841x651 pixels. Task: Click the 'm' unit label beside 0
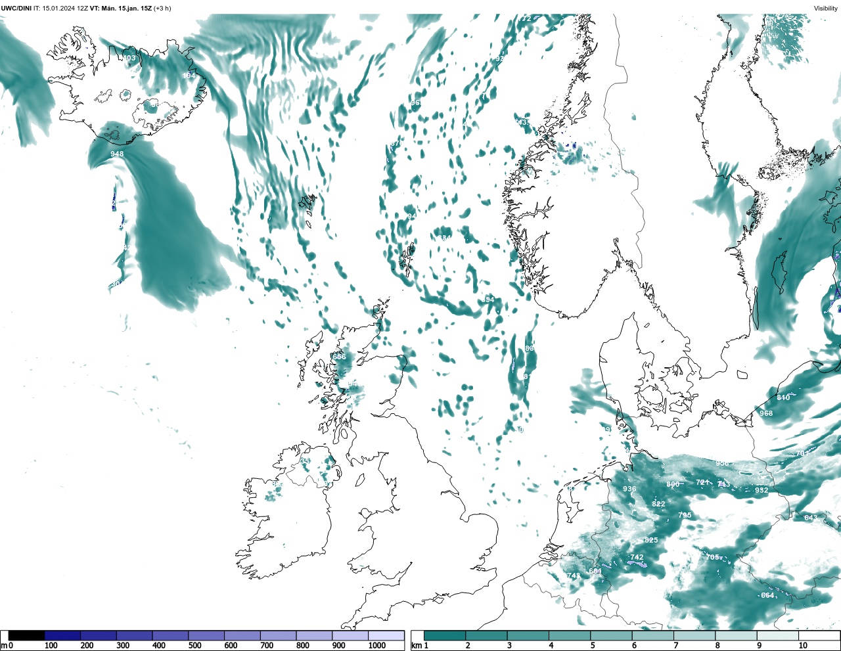[4, 646]
